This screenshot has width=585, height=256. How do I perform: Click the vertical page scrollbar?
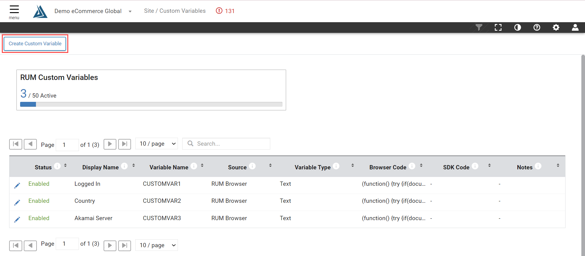(x=583, y=155)
